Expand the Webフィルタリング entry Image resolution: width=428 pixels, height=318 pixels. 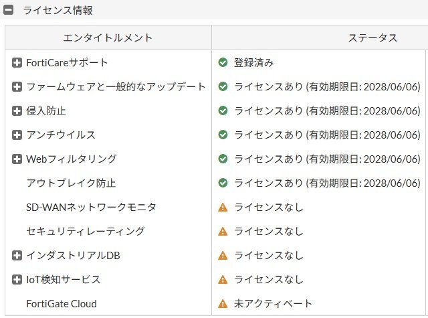pos(17,159)
